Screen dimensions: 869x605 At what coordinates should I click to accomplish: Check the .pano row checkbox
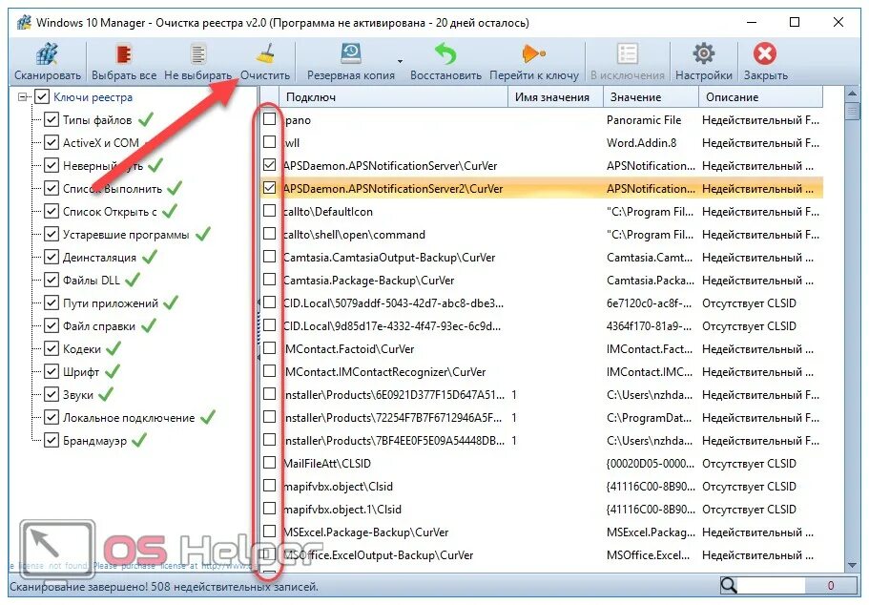point(269,118)
